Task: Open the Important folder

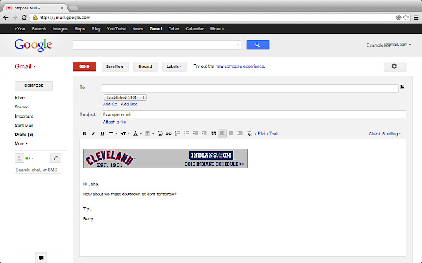Action: tap(24, 116)
